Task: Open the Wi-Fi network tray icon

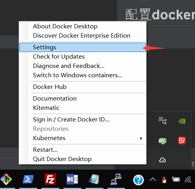Action: pyautogui.click(x=188, y=180)
